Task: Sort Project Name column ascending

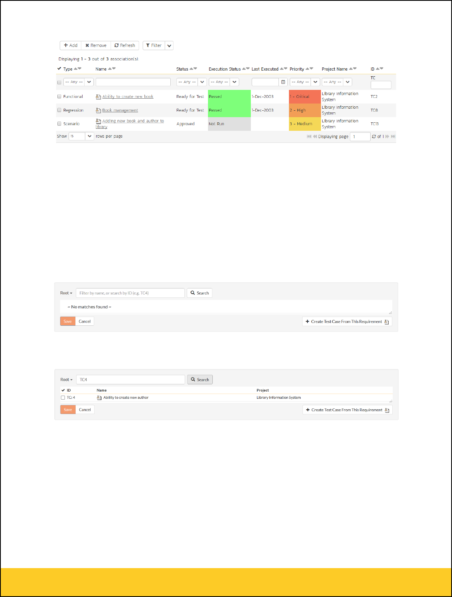Action: [x=351, y=69]
